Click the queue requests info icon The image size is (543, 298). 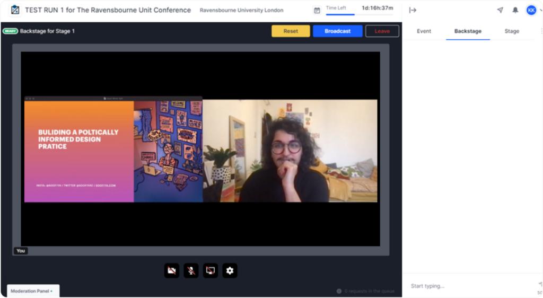pos(339,291)
